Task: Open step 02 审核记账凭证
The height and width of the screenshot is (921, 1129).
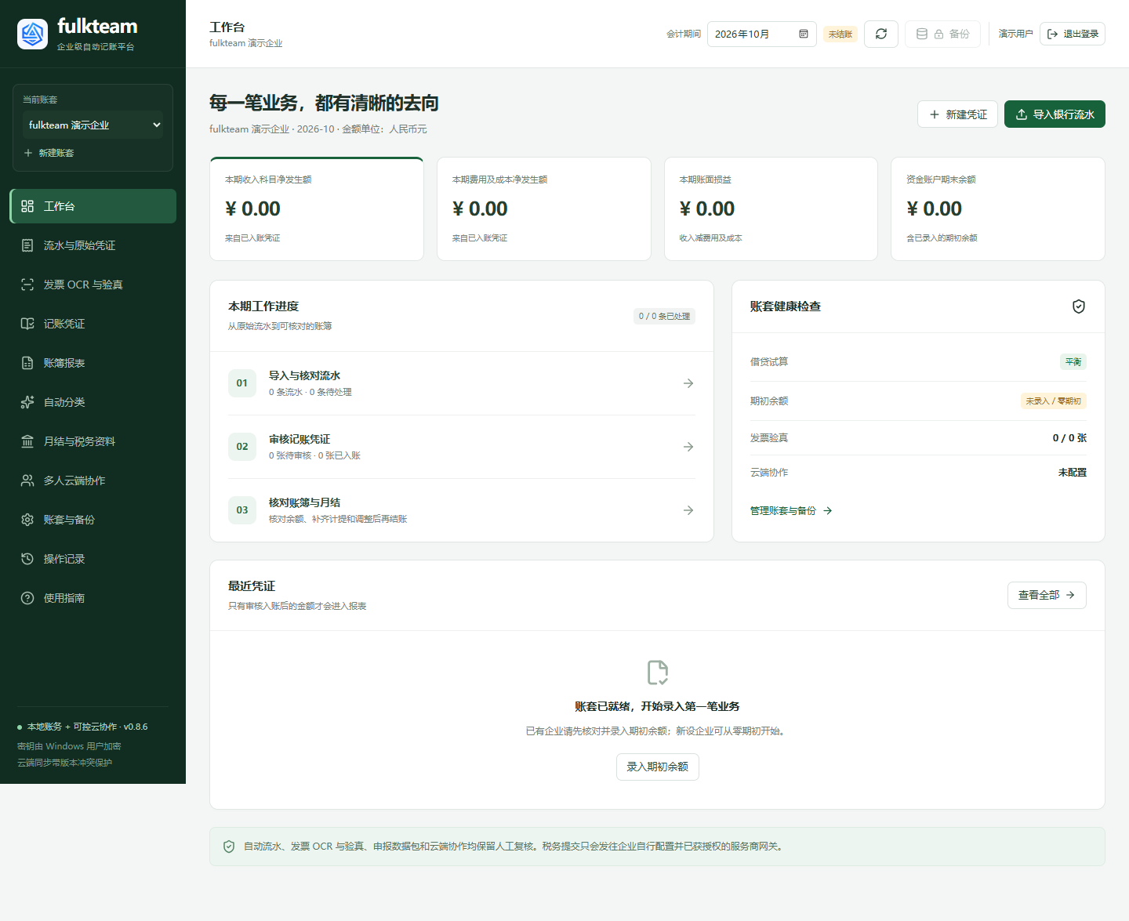Action: point(462,447)
